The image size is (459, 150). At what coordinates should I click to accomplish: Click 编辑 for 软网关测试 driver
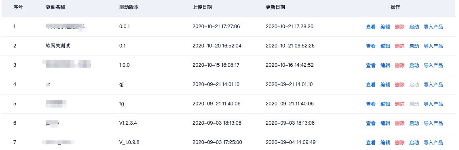[x=385, y=46]
